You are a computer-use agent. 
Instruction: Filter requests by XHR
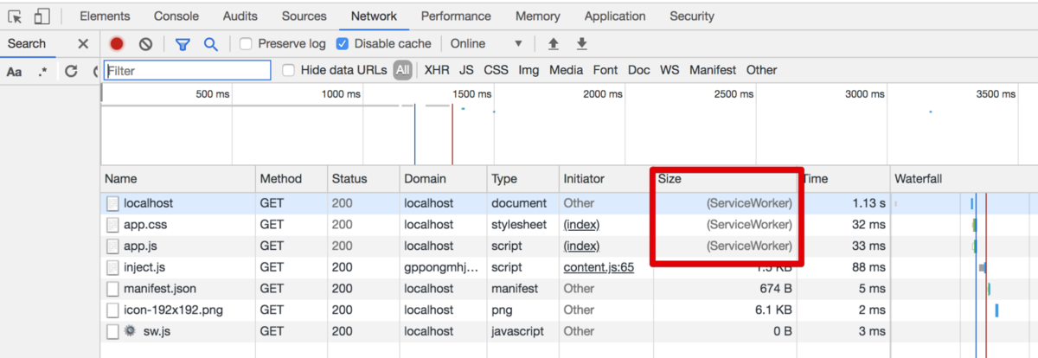coord(437,70)
